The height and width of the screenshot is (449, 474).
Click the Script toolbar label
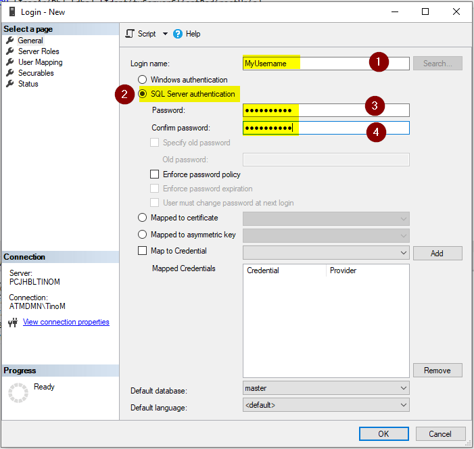(x=147, y=34)
